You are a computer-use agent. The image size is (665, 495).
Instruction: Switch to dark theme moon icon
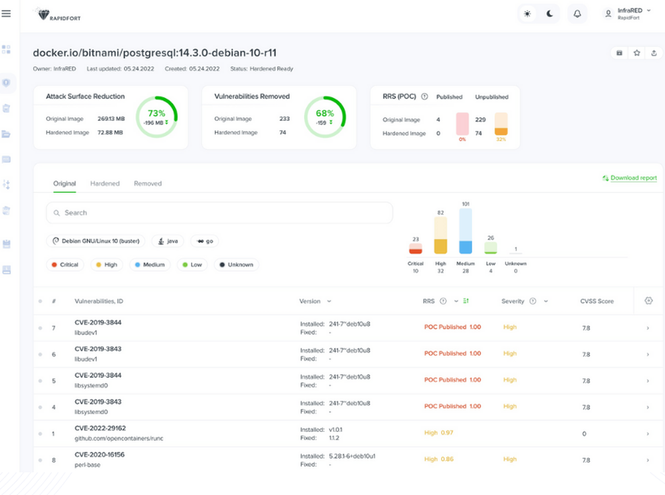pos(550,14)
